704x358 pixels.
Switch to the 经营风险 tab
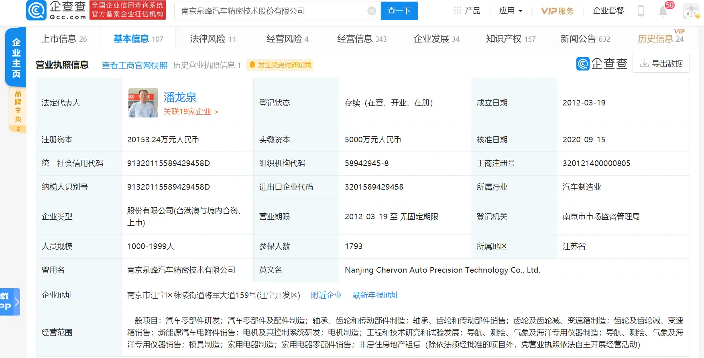click(287, 39)
